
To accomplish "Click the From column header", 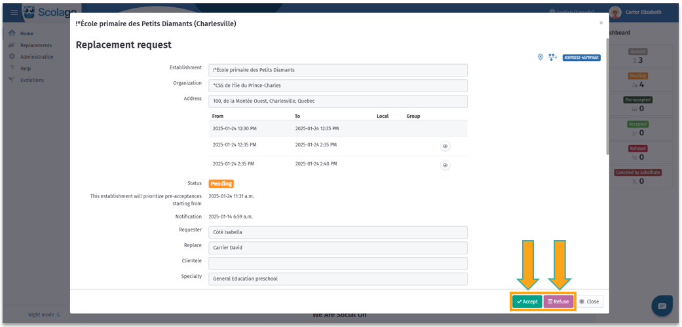I will (218, 116).
